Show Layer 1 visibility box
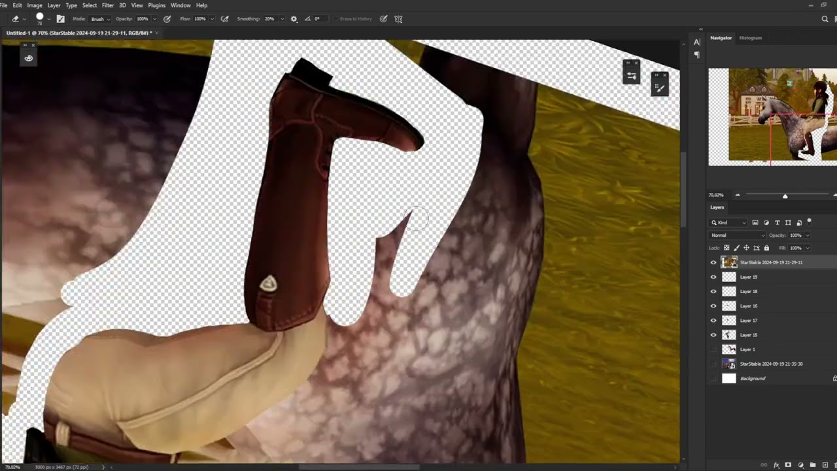The image size is (837, 471). (x=713, y=349)
